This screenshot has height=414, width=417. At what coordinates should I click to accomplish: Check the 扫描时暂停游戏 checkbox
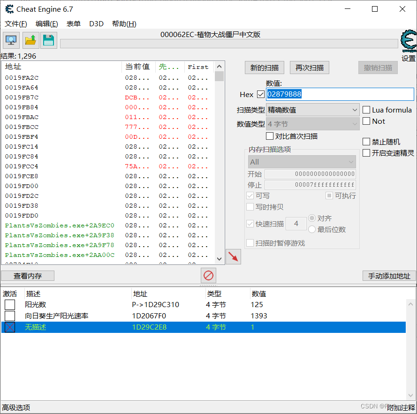tap(250, 243)
